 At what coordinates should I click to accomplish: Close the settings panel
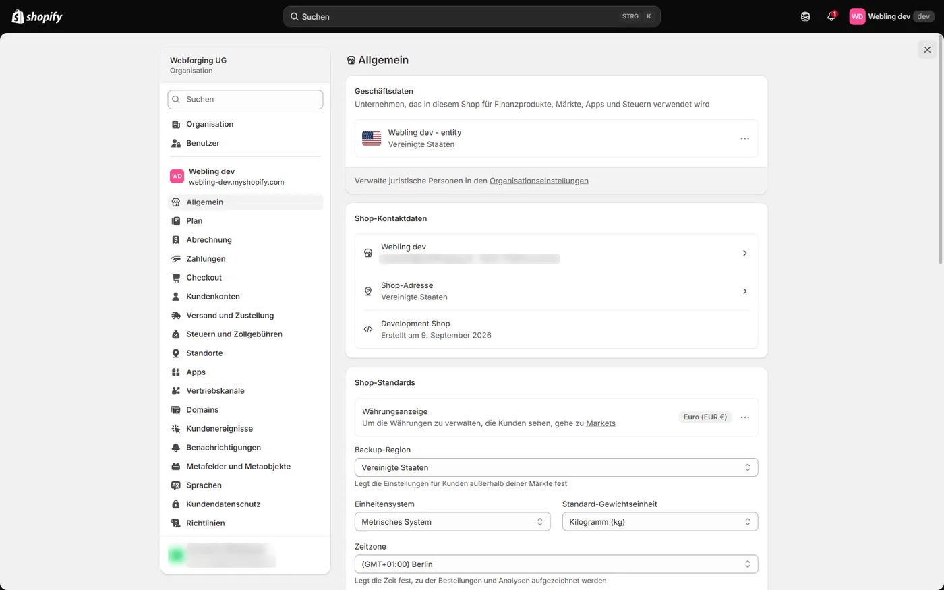point(927,49)
